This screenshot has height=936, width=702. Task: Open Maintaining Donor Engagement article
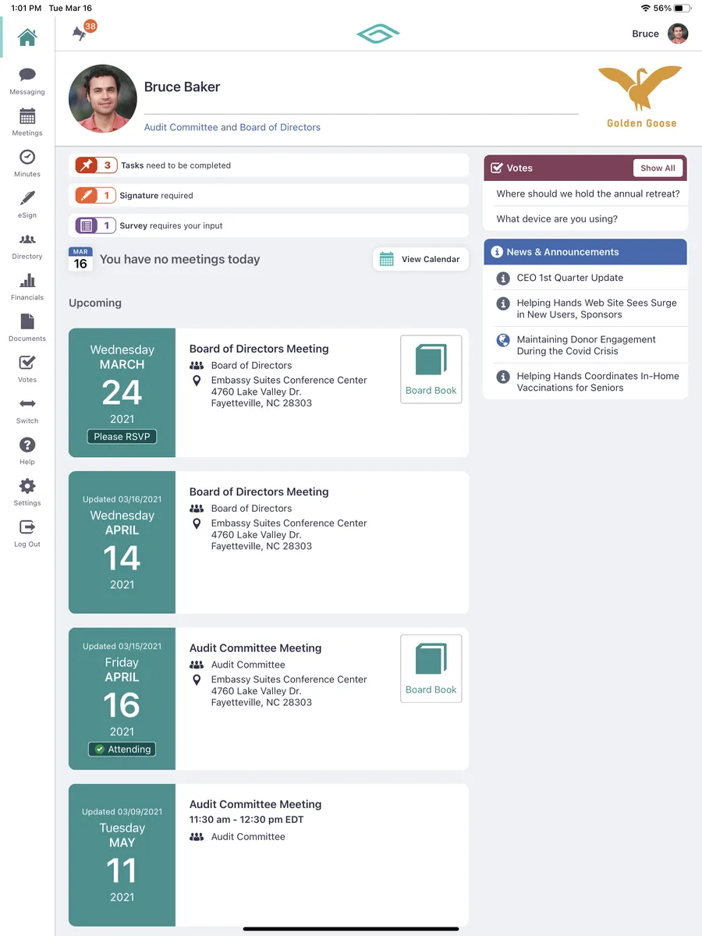[x=586, y=345]
